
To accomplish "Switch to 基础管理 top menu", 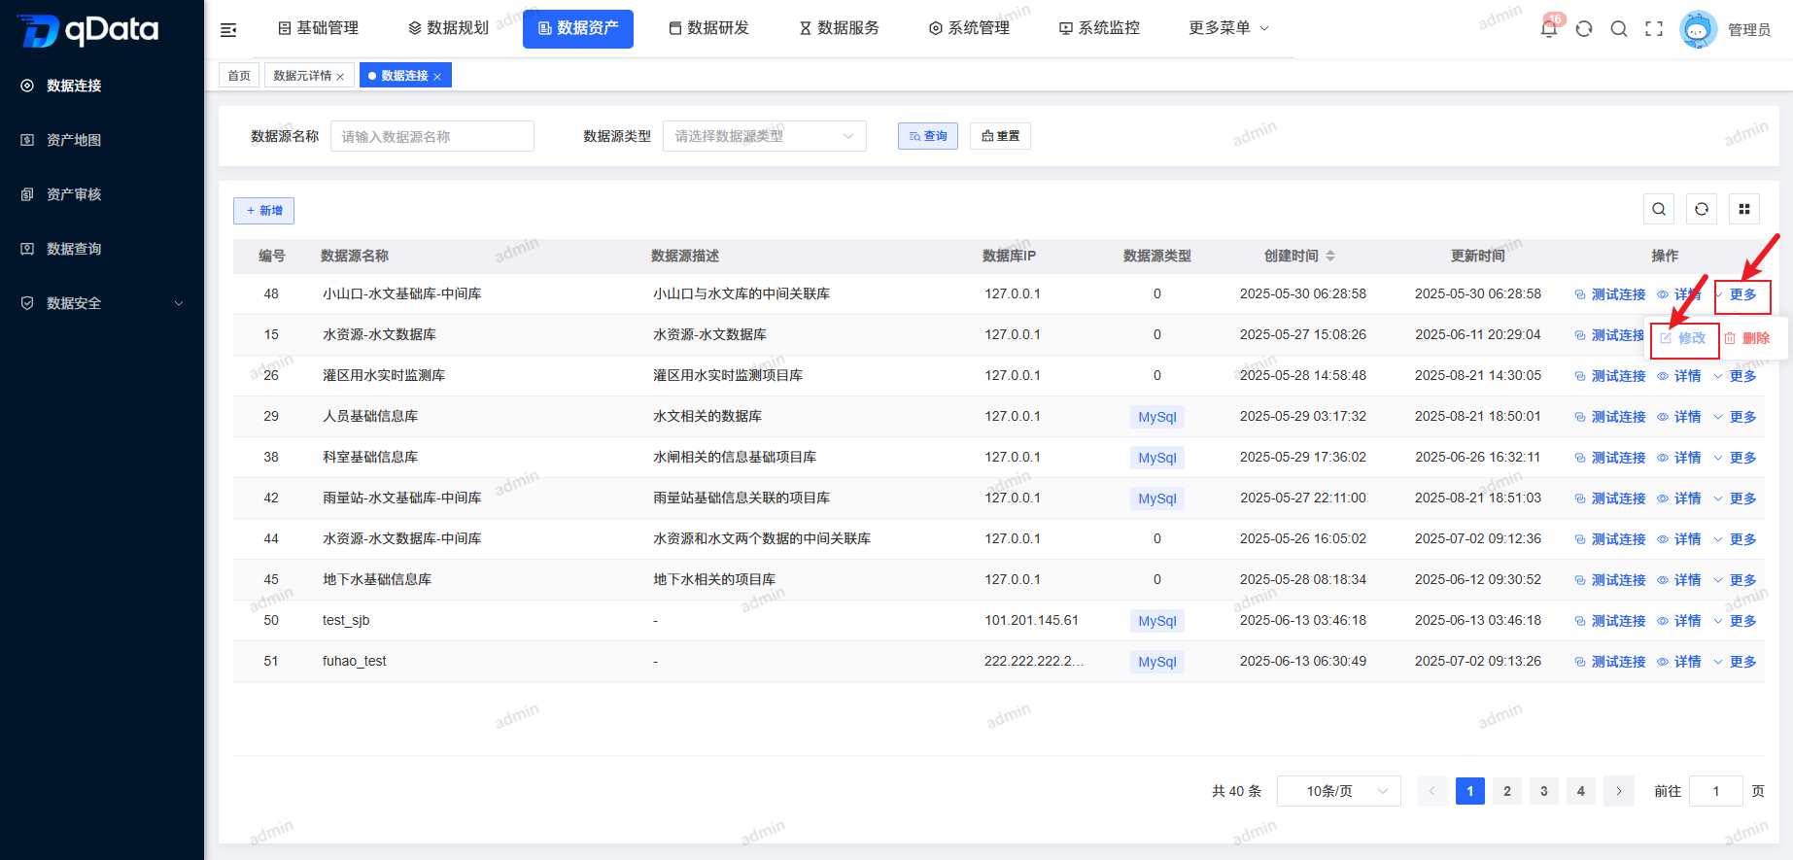I will coord(318,28).
